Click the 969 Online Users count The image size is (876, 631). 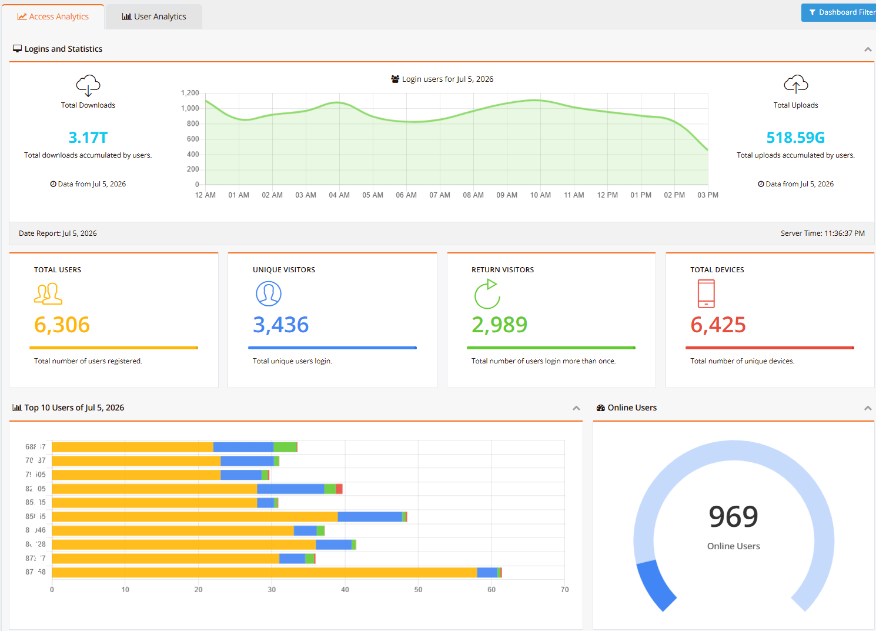tap(734, 517)
